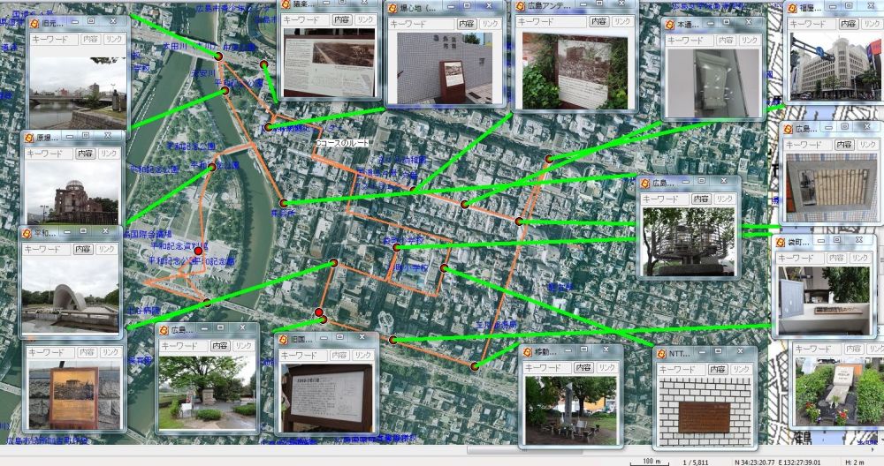Show 内容 in the 移動 window
This screenshot has width=884, height=466.
[x=583, y=367]
